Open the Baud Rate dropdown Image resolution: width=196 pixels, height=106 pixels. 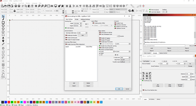point(125,60)
